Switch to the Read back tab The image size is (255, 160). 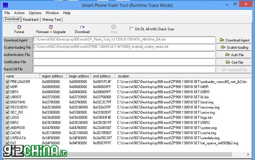point(31,20)
